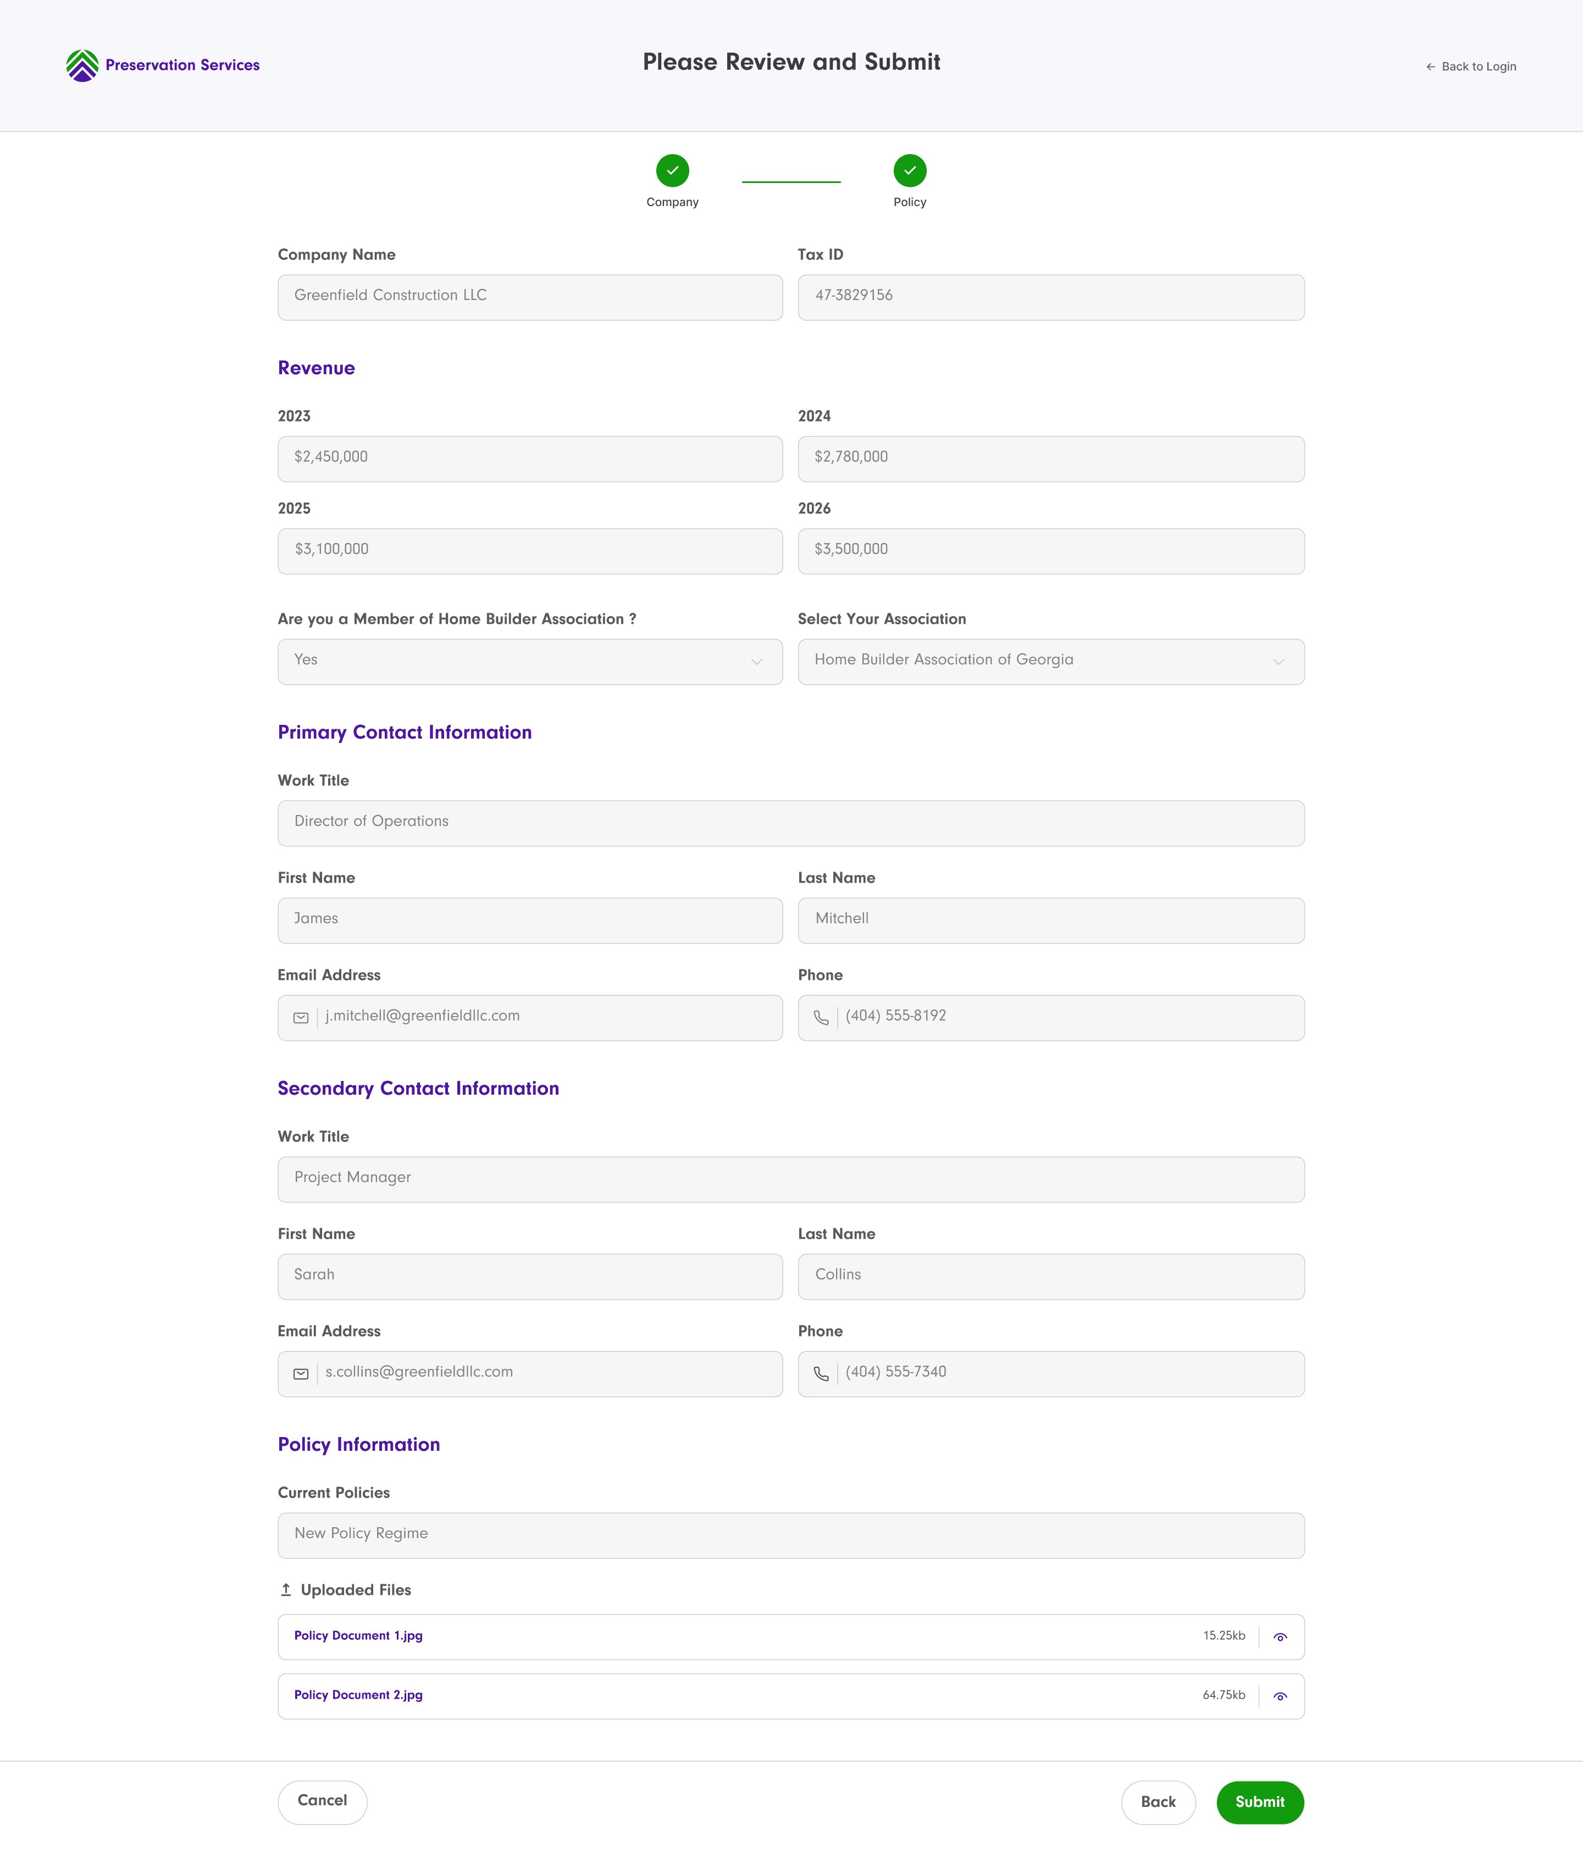The height and width of the screenshot is (1858, 1583).
Task: Click the Policy Information heading
Action: point(359,1445)
